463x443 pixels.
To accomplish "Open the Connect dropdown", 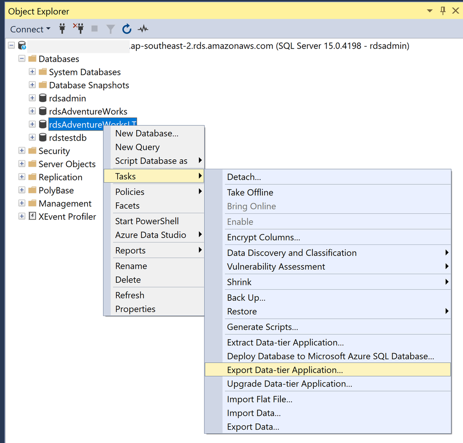I will point(30,29).
